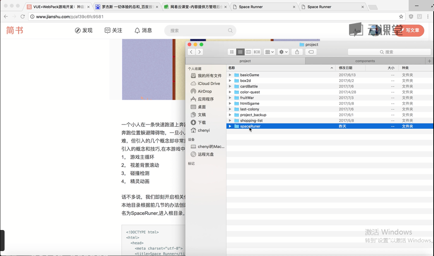This screenshot has width=434, height=256.
Task: Click the Finder share button
Action: (x=297, y=52)
